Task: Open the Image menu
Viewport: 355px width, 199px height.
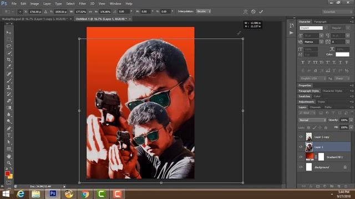Action: (34, 4)
